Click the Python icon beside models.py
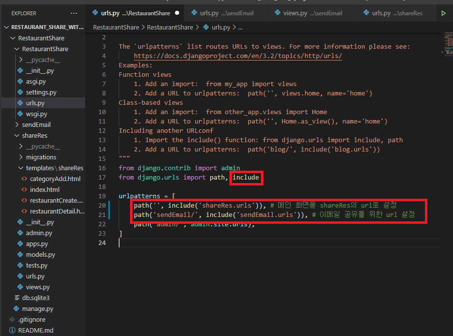 20,255
